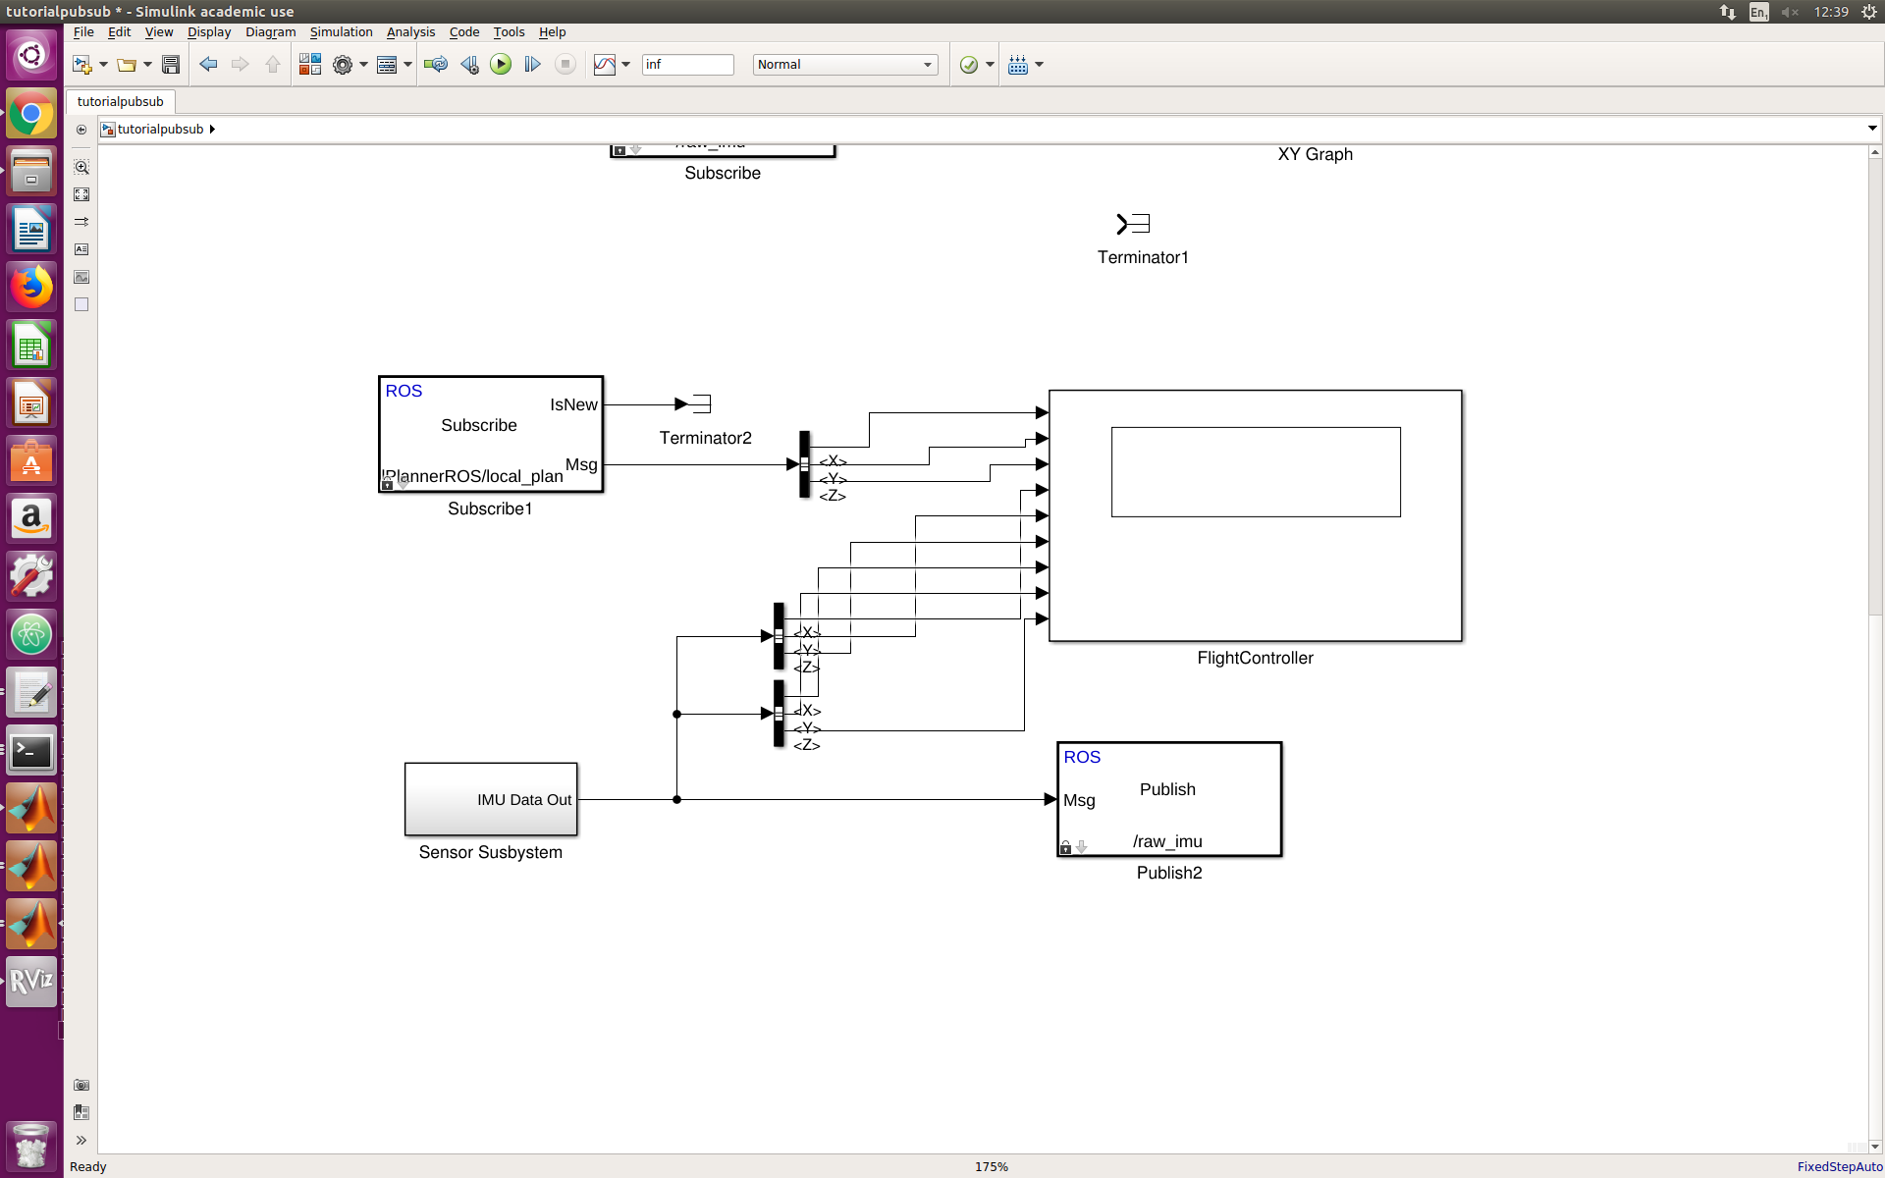Click the 175% zoom level in status bar

[x=992, y=1166]
